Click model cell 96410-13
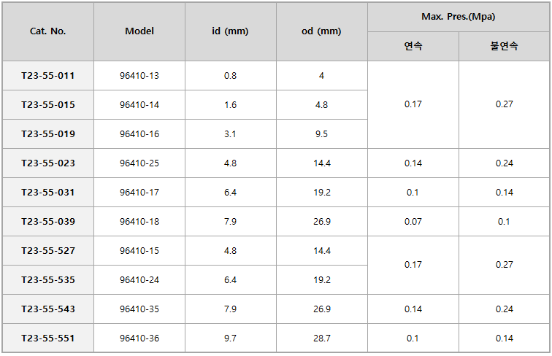The width and height of the screenshot is (552, 356). (x=139, y=76)
